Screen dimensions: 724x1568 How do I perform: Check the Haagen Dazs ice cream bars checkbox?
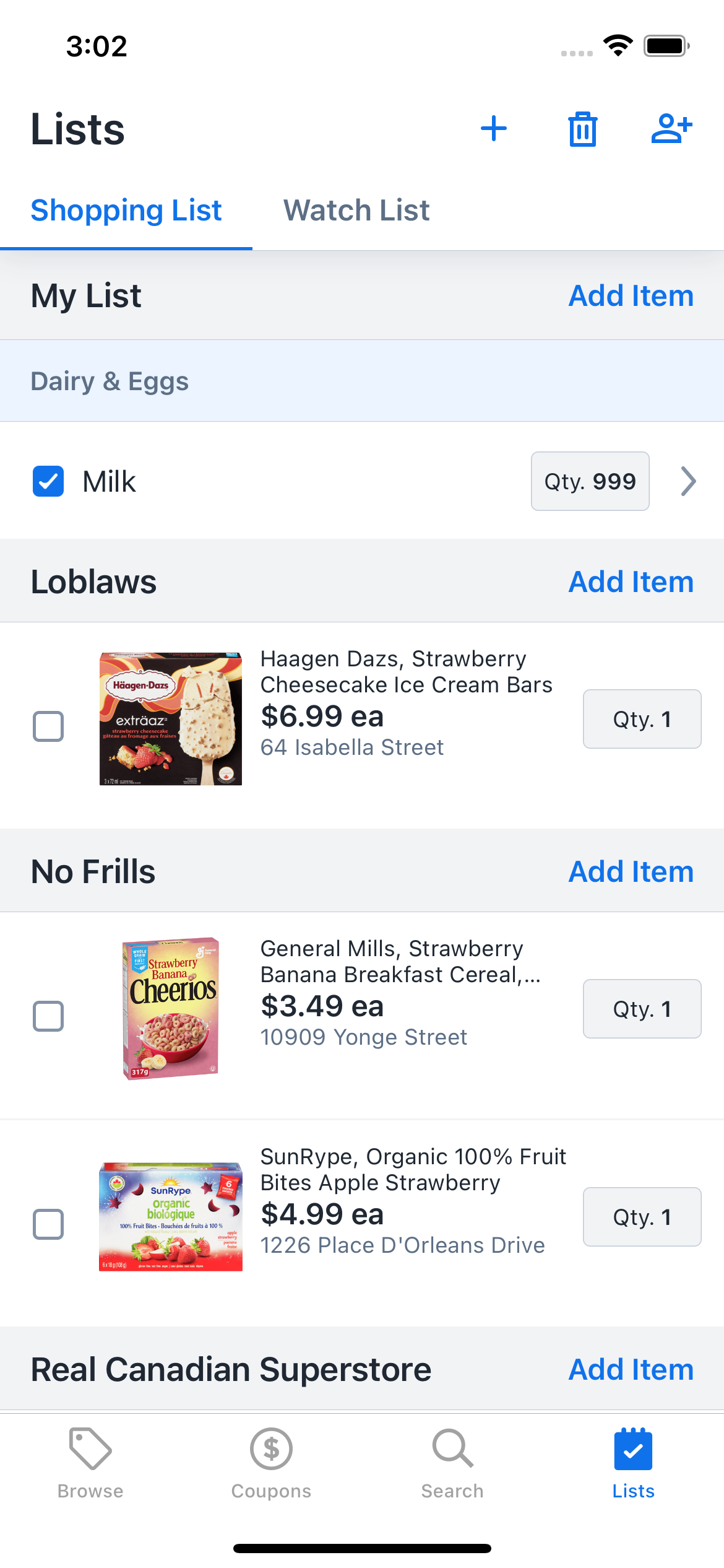pos(48,726)
